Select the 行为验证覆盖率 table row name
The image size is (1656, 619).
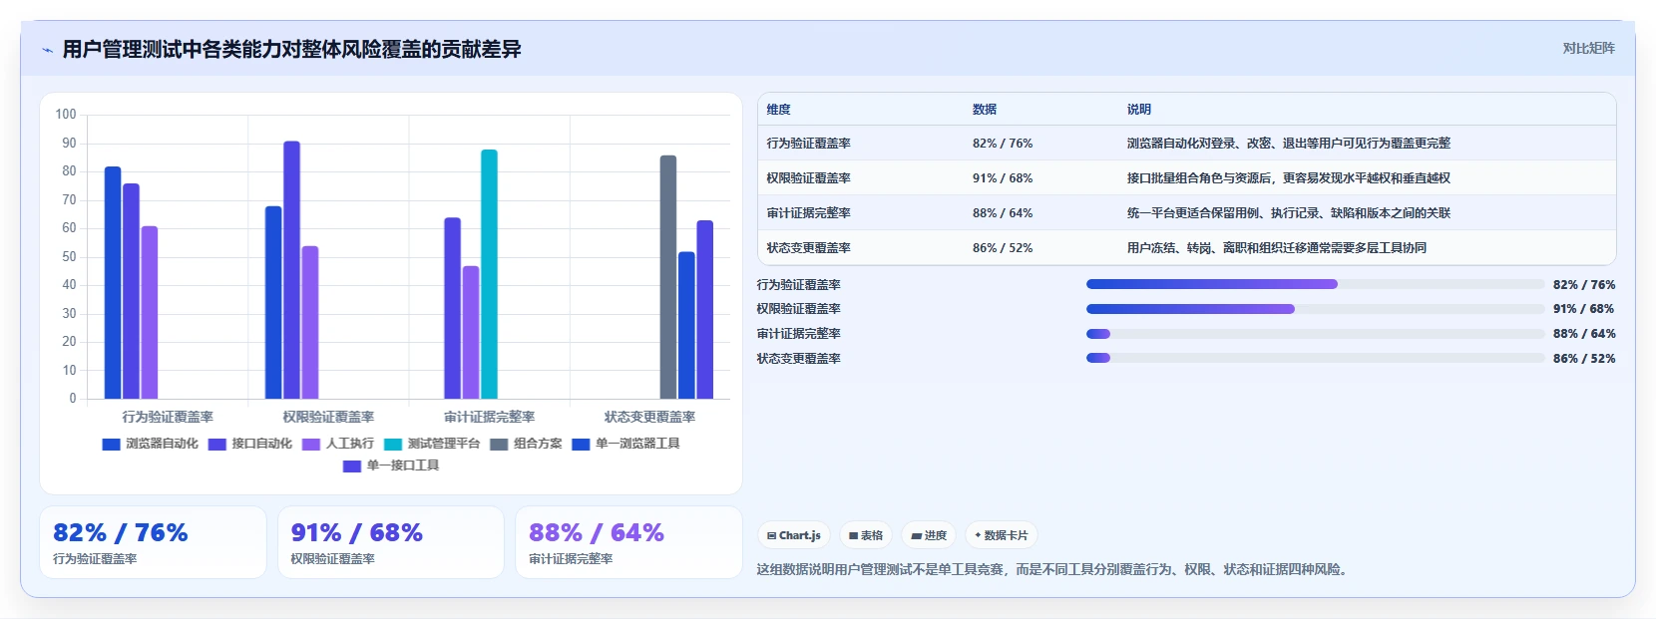click(x=809, y=144)
